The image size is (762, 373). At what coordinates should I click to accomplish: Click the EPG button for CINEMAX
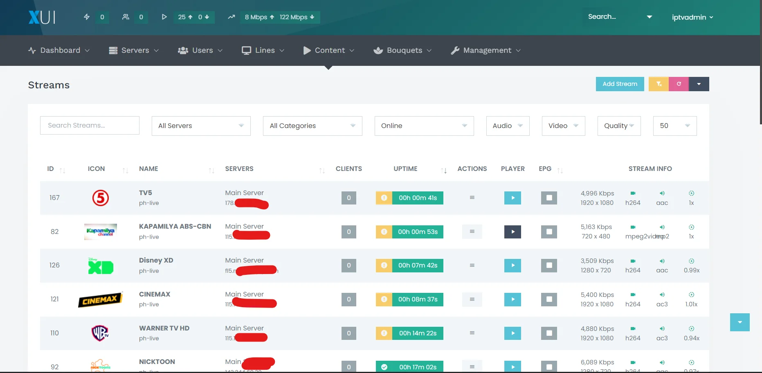[549, 299]
